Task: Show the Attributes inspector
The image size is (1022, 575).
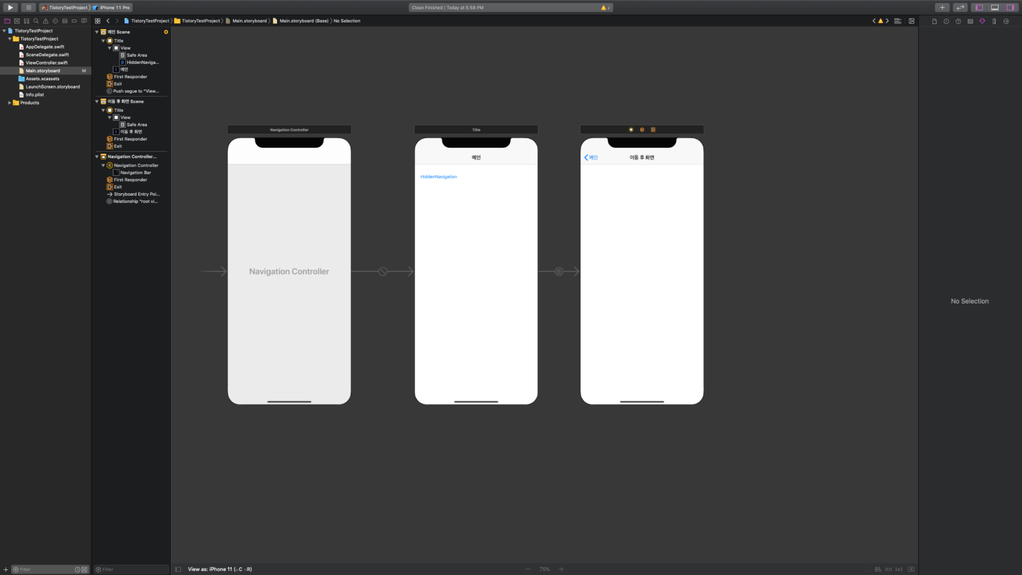Action: click(x=982, y=21)
